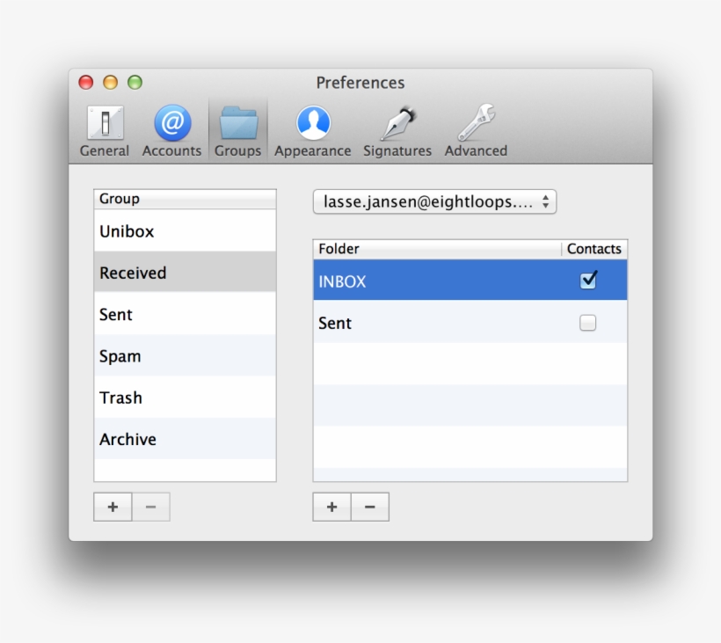Click the remove button under the group list
Screen dimensions: 721x643
[x=149, y=507]
